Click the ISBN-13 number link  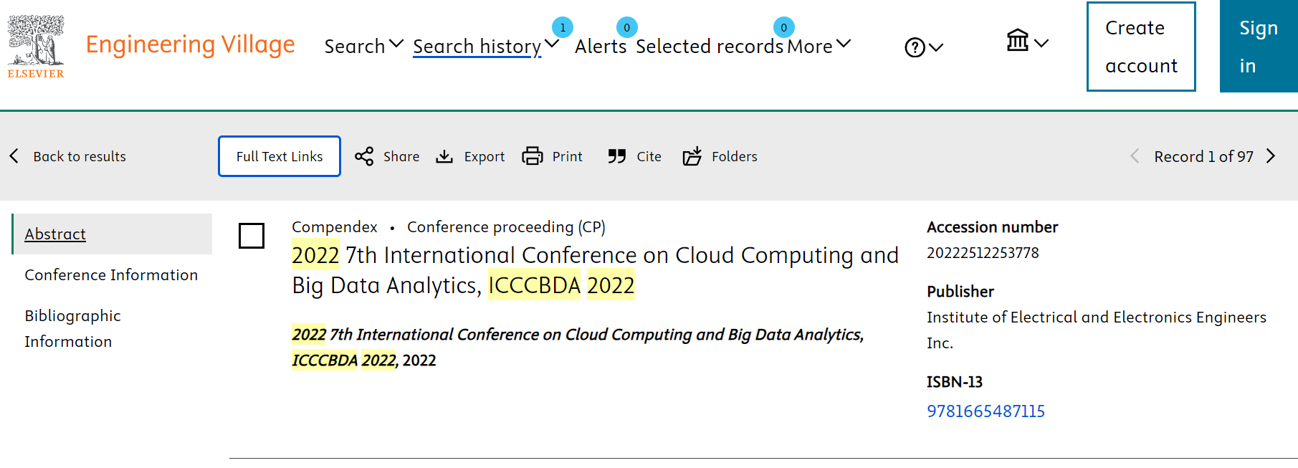tap(986, 411)
